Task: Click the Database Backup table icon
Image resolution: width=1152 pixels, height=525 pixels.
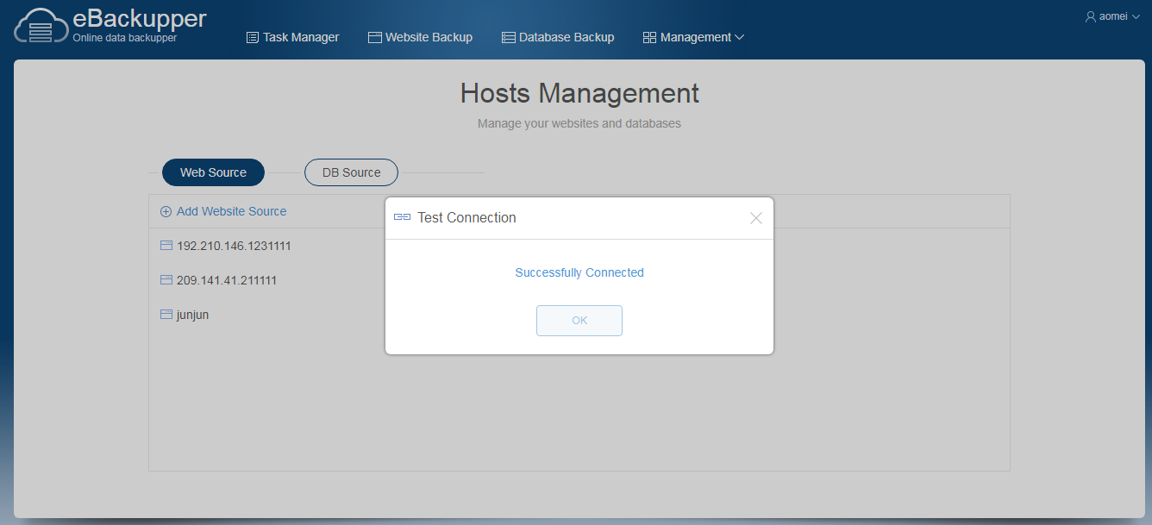Action: click(x=509, y=37)
